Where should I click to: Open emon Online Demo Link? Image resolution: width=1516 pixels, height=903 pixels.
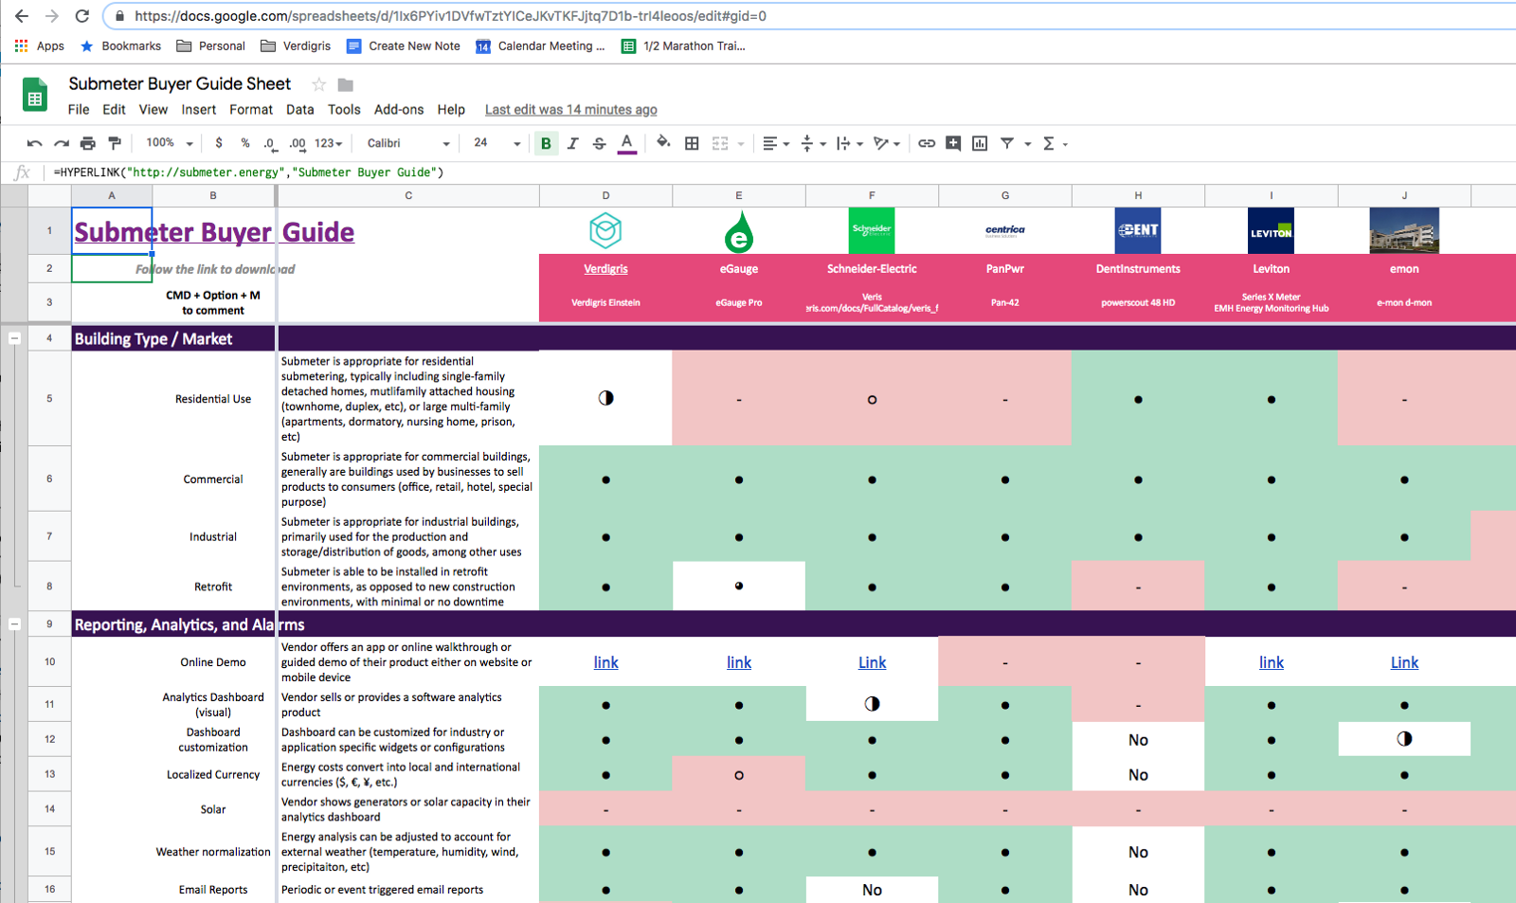pyautogui.click(x=1404, y=662)
